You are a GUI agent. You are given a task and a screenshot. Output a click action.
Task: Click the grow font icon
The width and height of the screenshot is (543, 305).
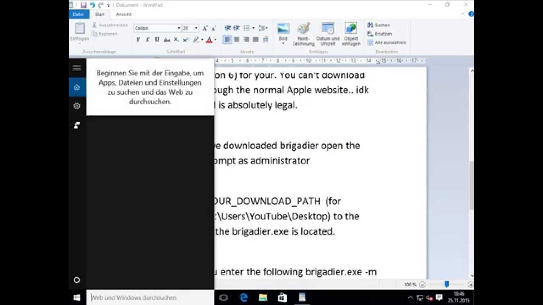coord(205,28)
